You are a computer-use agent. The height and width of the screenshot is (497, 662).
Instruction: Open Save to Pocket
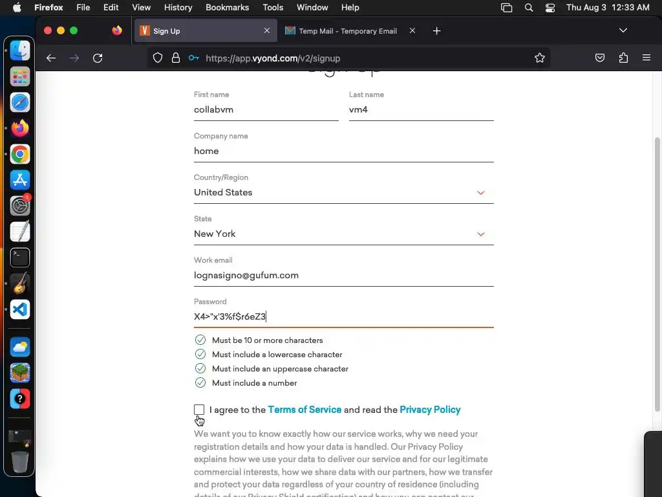(599, 58)
